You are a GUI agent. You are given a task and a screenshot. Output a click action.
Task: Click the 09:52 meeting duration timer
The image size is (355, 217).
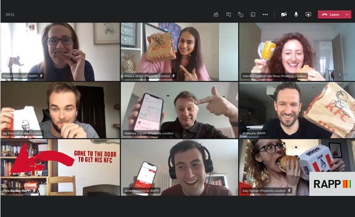click(x=10, y=14)
